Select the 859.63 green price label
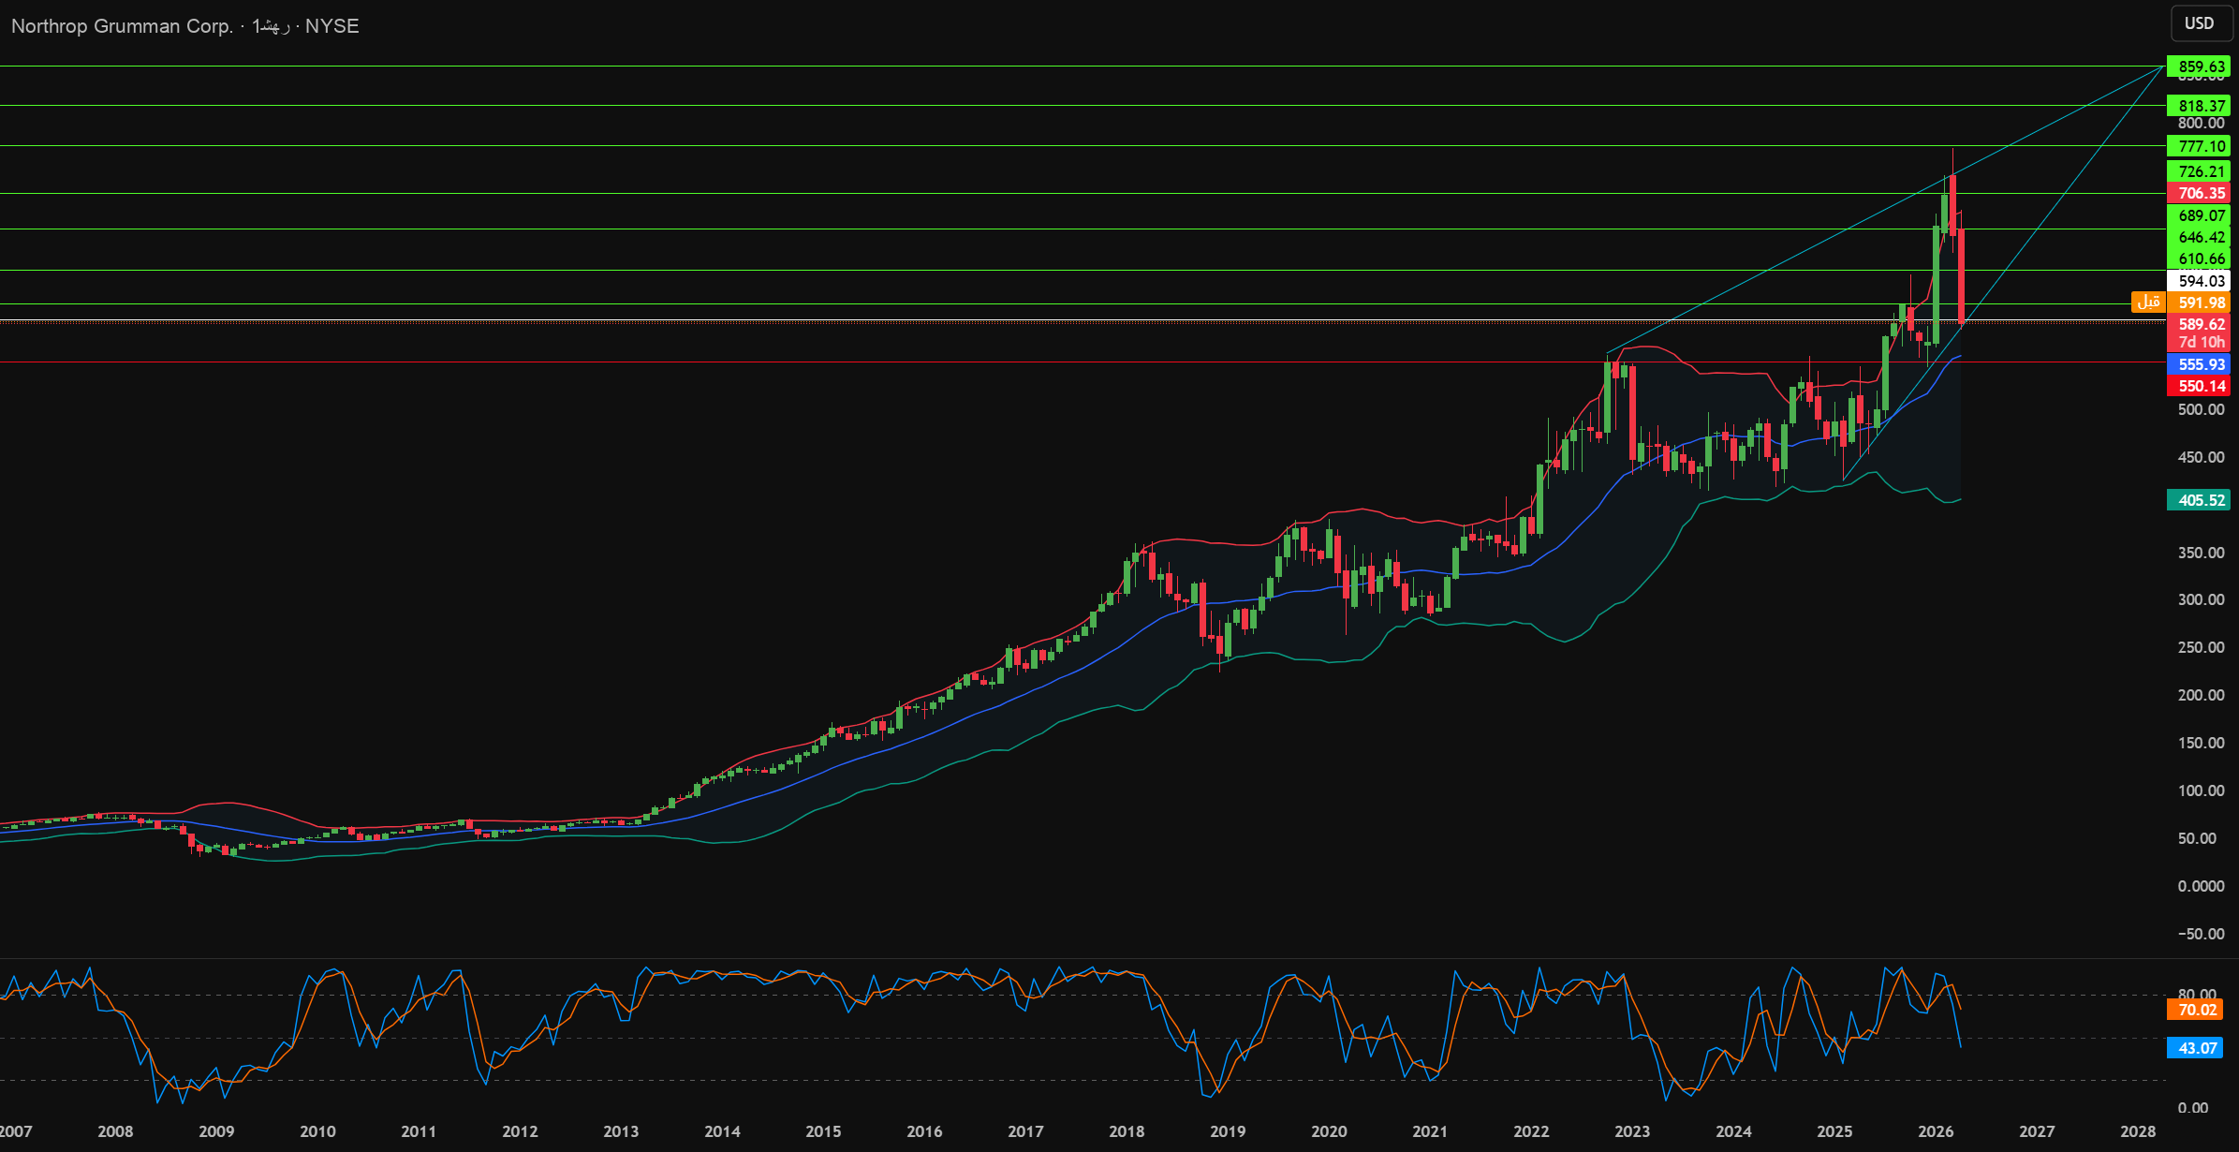Viewport: 2239px width, 1152px height. (x=2199, y=66)
